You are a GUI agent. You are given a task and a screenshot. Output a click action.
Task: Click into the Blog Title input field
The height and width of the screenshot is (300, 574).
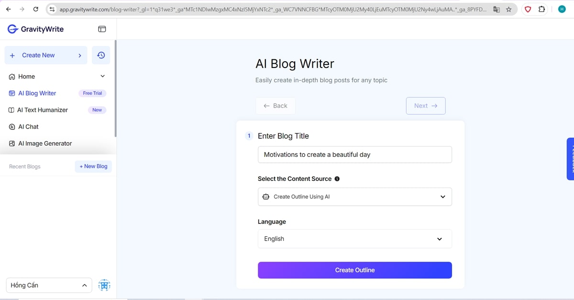[x=354, y=155]
